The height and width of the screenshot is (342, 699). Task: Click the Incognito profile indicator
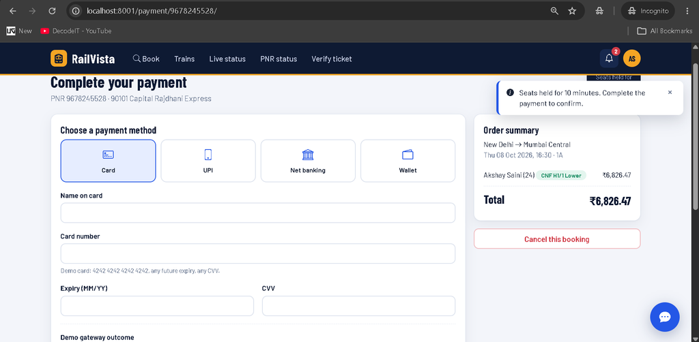point(648,11)
